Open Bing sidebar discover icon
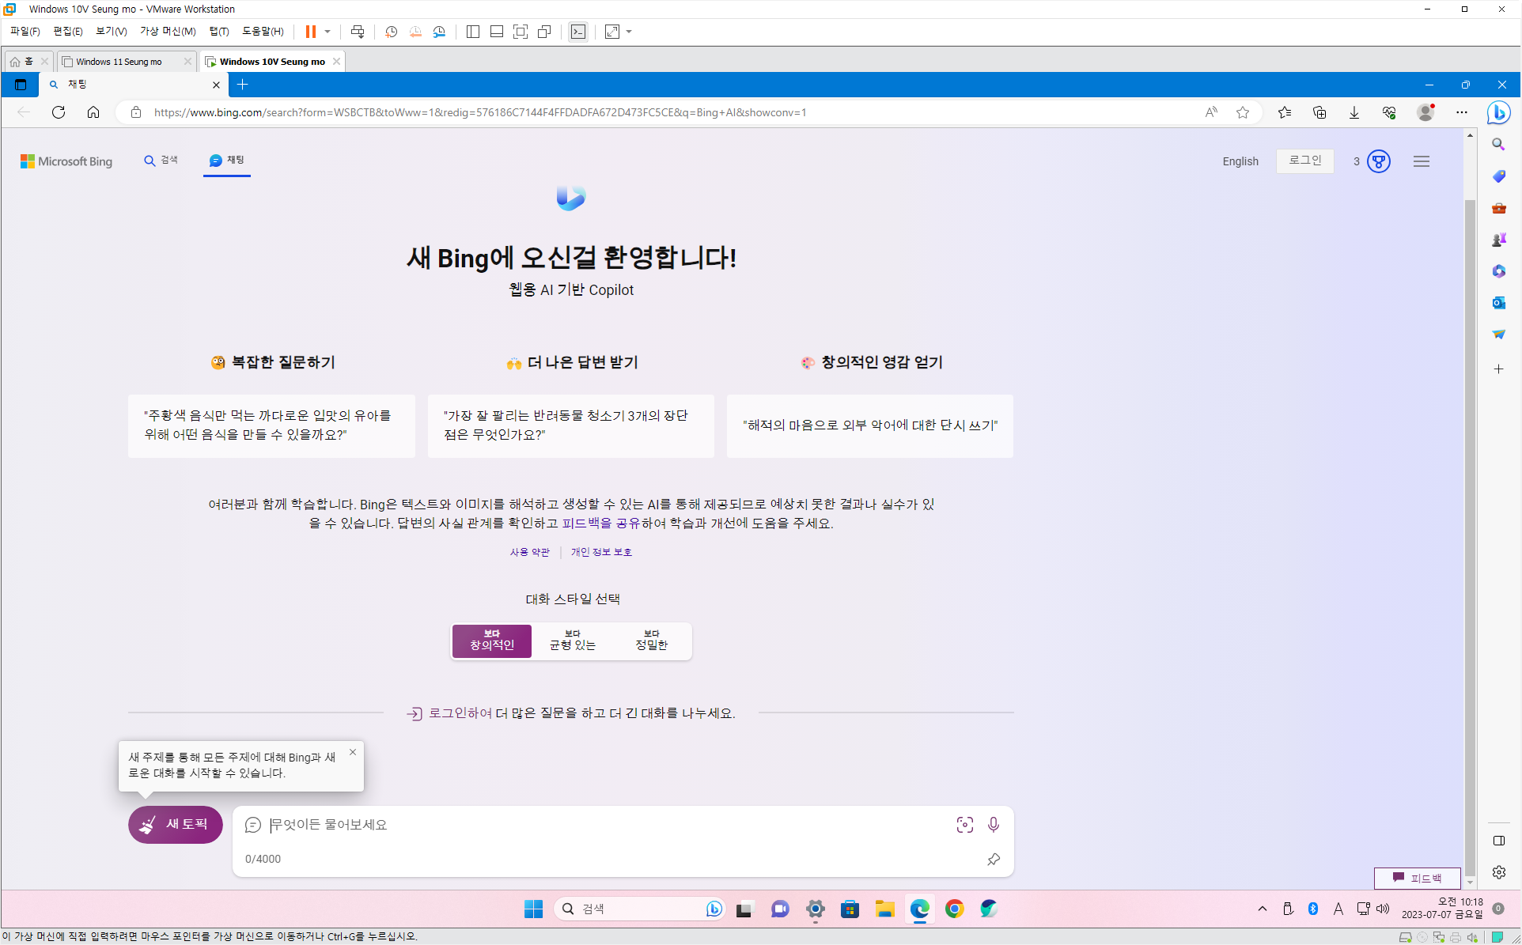The width and height of the screenshot is (1522, 945). (x=1498, y=112)
